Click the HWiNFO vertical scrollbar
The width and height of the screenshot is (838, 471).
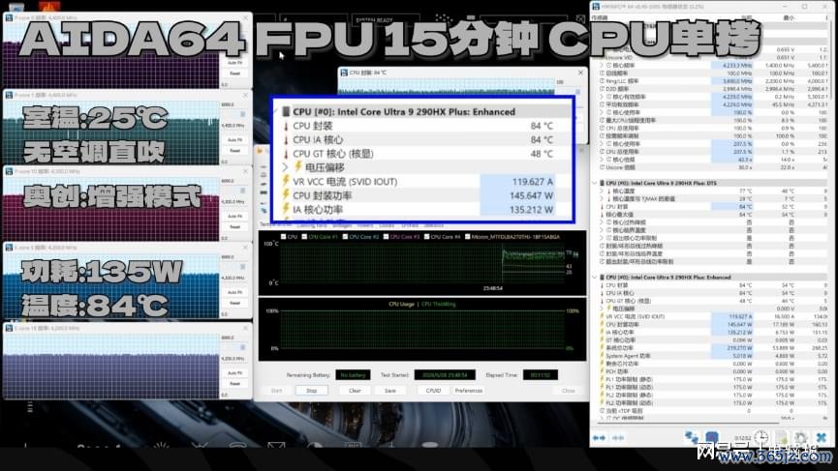click(830, 59)
